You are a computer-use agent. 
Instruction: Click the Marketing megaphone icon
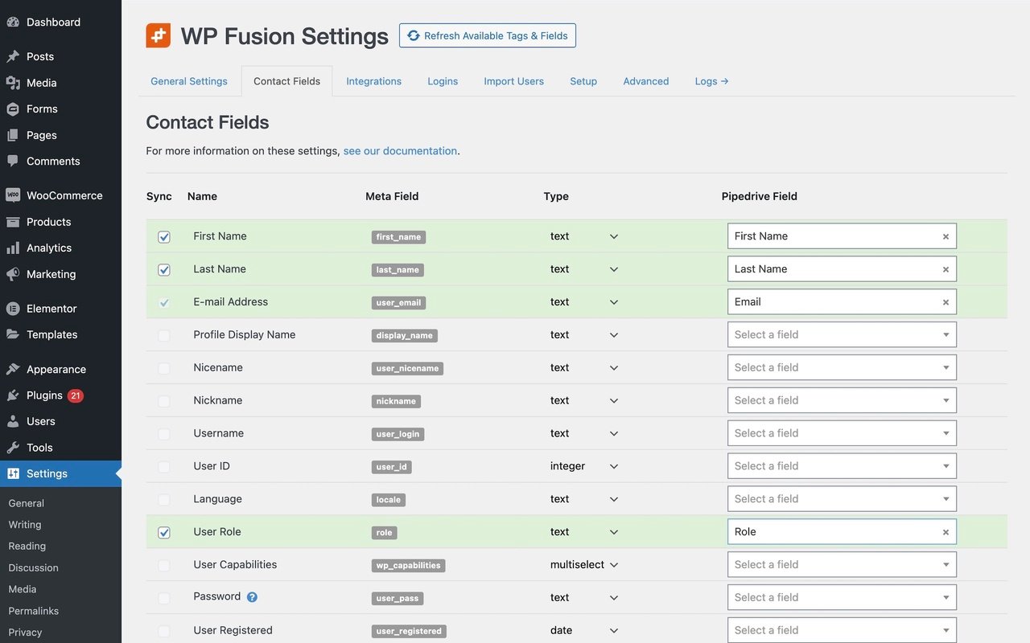point(13,274)
